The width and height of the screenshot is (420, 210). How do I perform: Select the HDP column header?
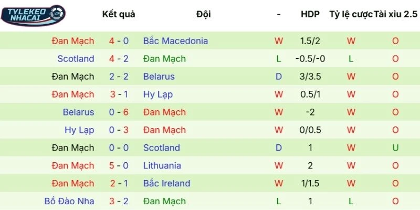click(x=310, y=14)
